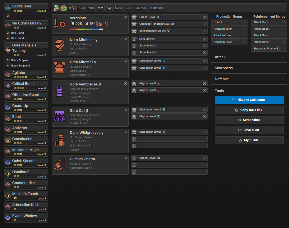Image resolution: width=289 pixels, height=228 pixels.
Task: Toggle the Wex buff
Action: click(x=91, y=8)
